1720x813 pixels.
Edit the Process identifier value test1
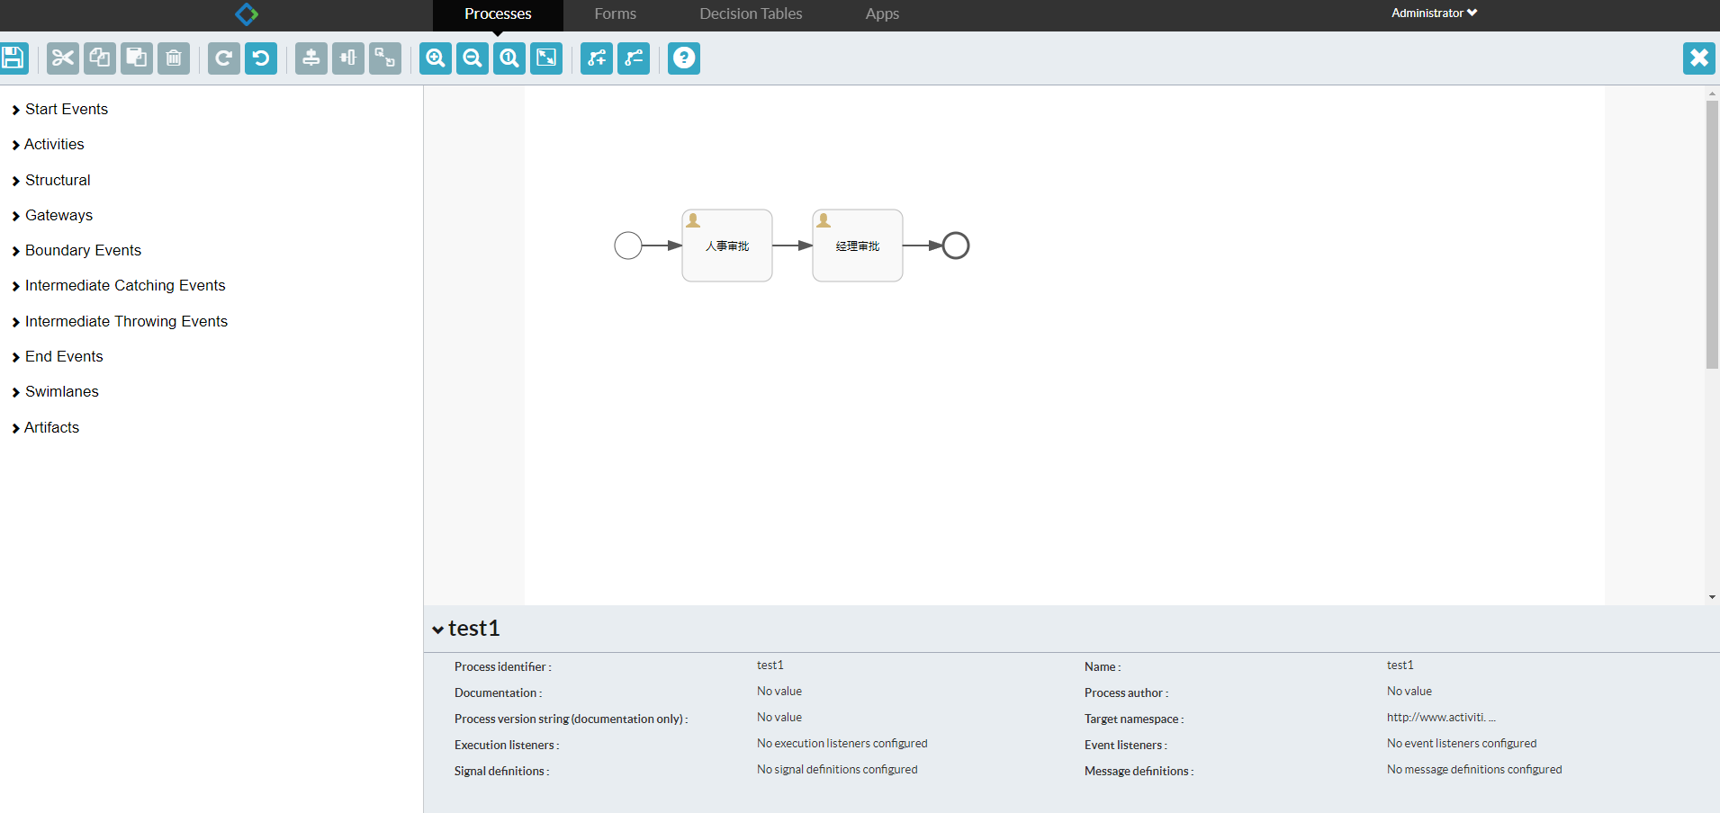[x=770, y=666]
